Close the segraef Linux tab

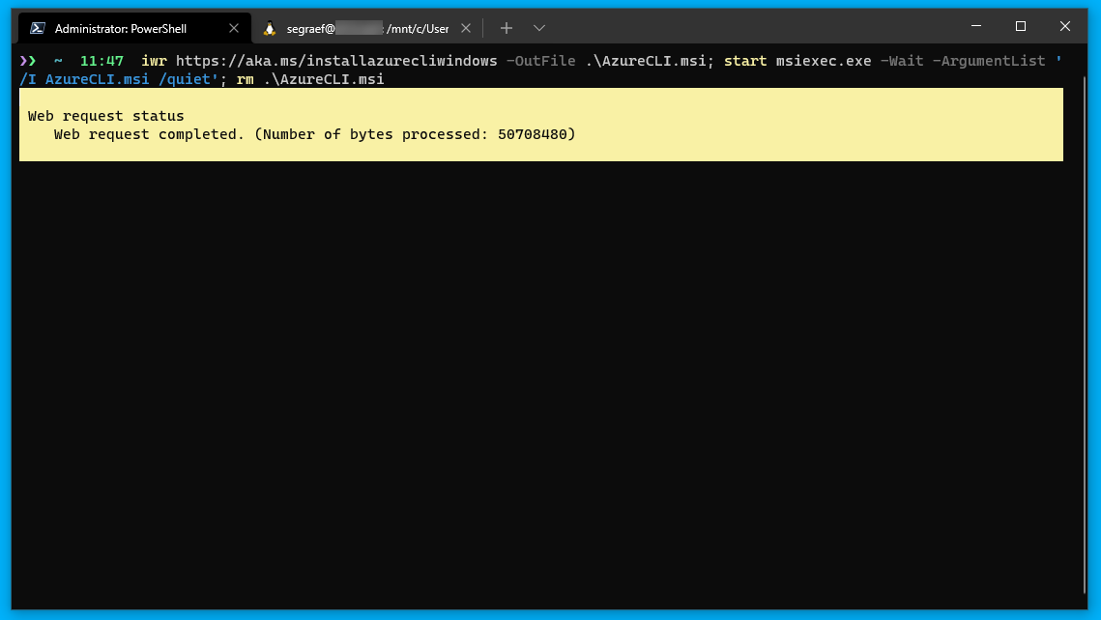click(x=466, y=28)
